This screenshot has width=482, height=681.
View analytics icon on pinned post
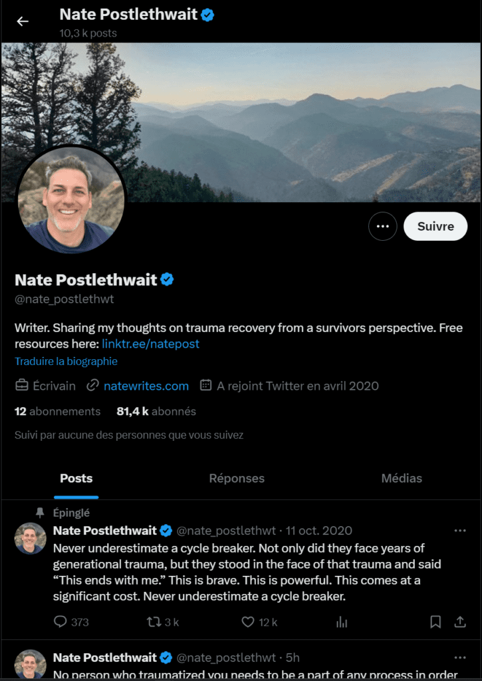[x=342, y=622]
